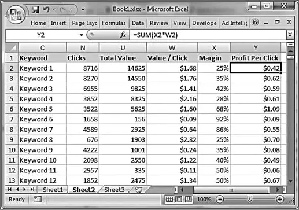
Task: Select column C header
Action: point(42,47)
